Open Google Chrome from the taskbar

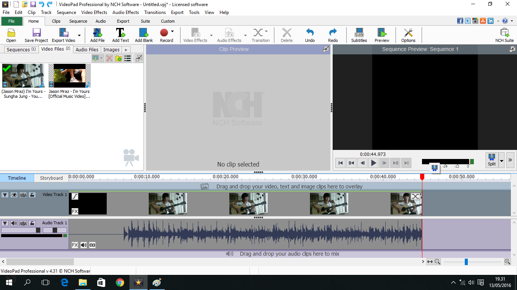pos(120,282)
